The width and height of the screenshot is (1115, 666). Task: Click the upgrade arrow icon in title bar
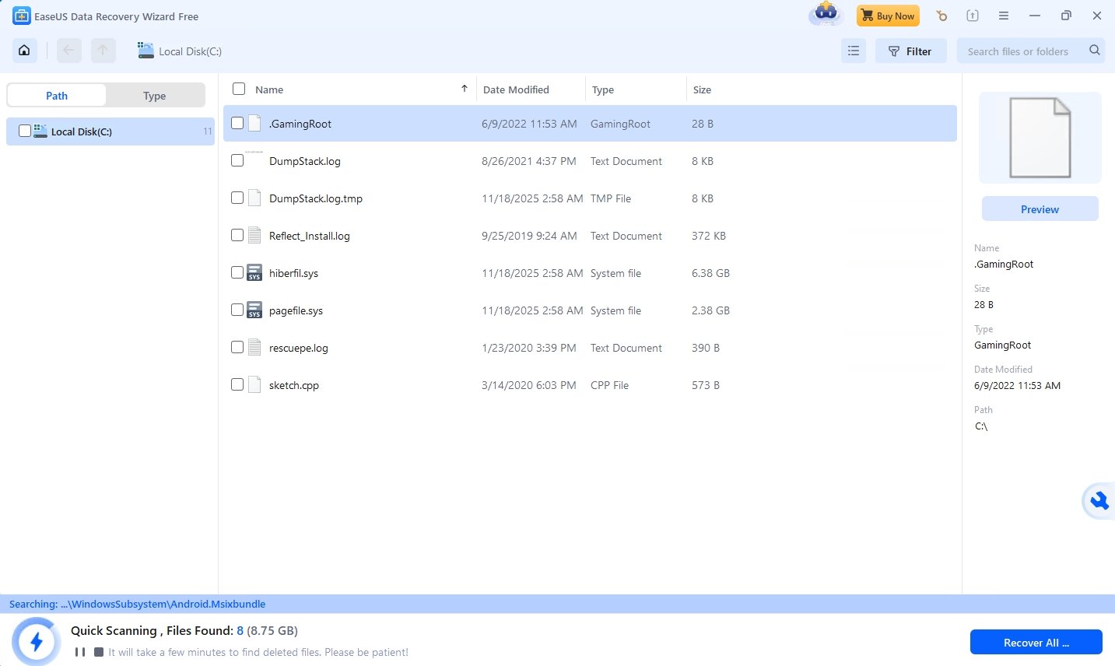(973, 16)
